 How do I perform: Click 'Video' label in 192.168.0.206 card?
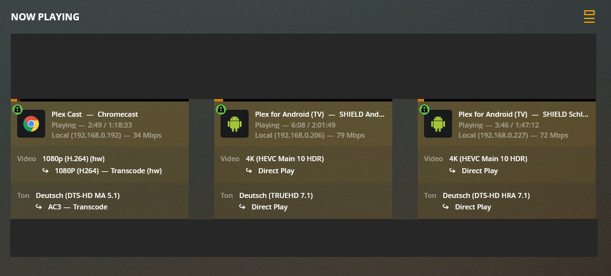pyautogui.click(x=230, y=159)
